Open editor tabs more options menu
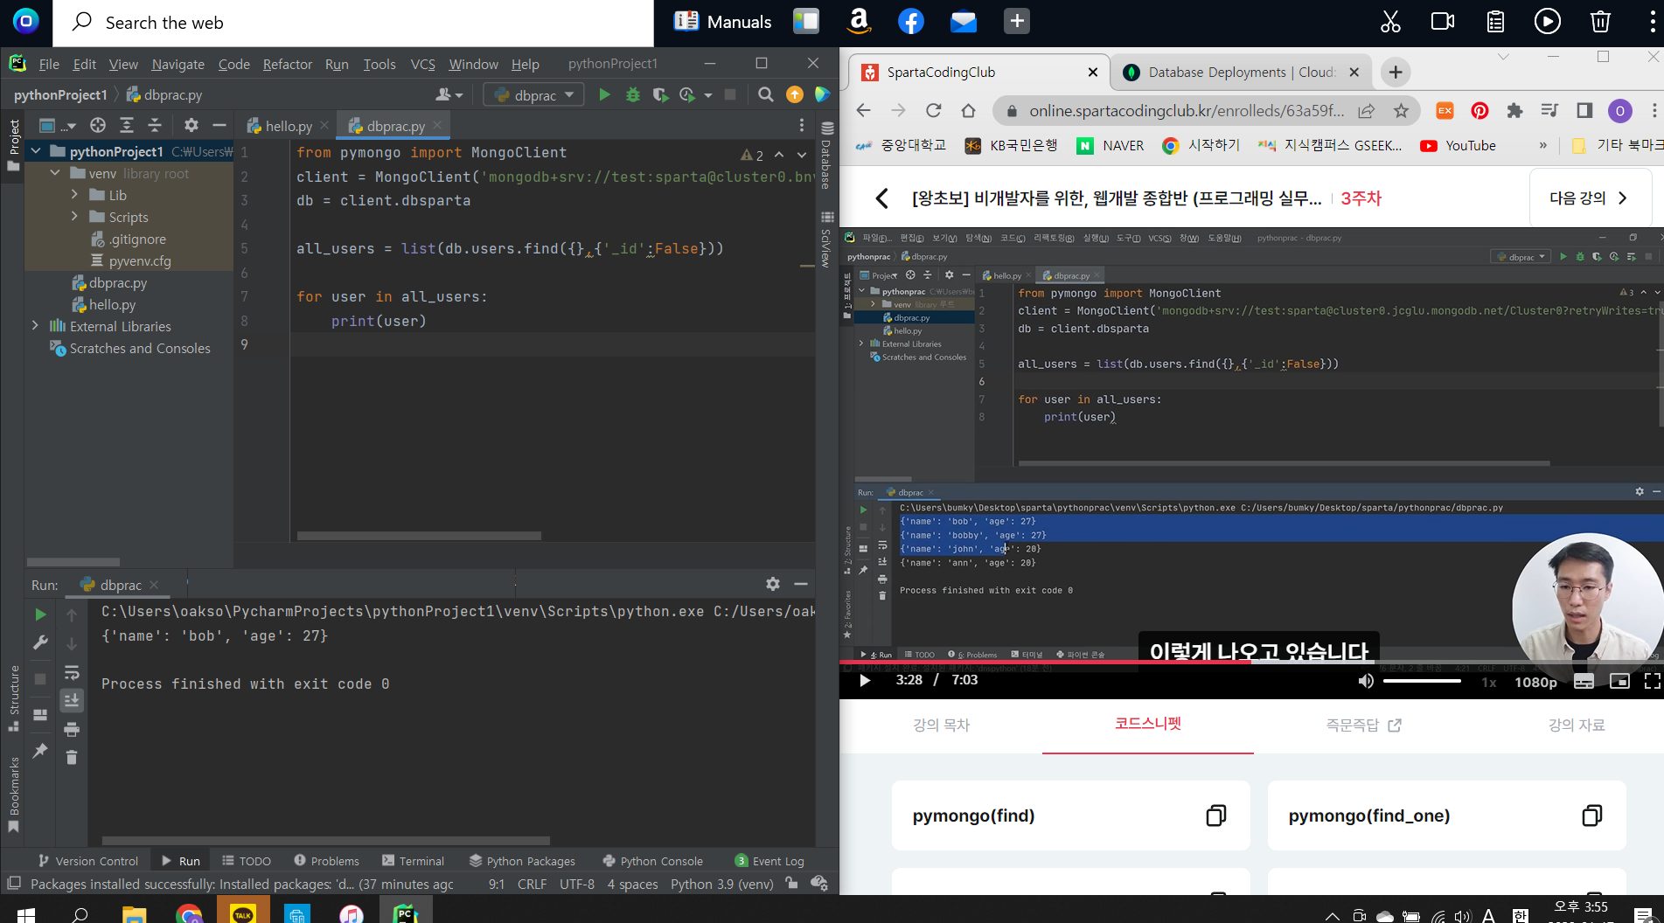This screenshot has height=923, width=1664. tap(802, 125)
